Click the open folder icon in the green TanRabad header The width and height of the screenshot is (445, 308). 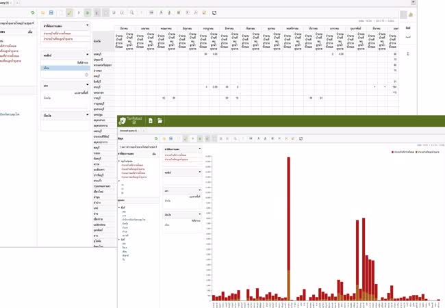160,120
